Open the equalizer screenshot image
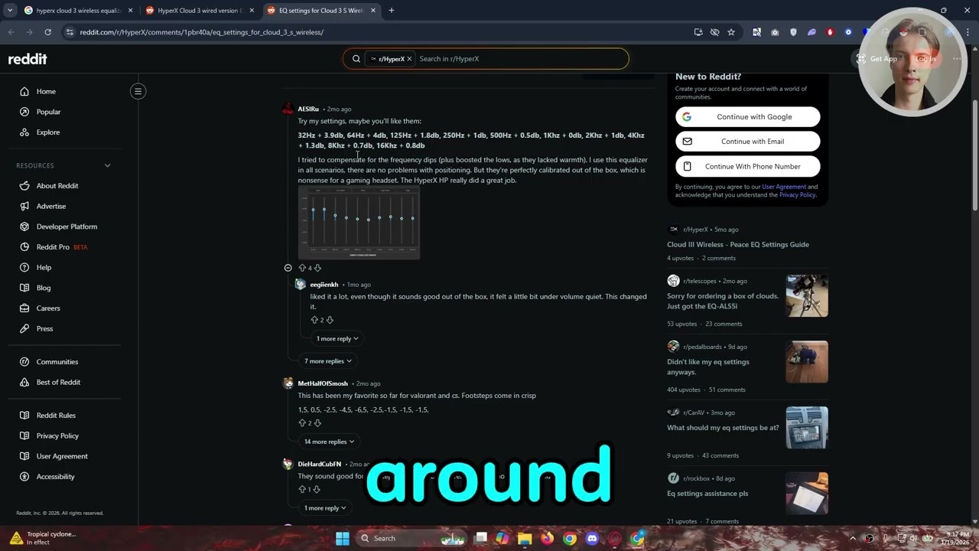The height and width of the screenshot is (551, 979). point(359,223)
